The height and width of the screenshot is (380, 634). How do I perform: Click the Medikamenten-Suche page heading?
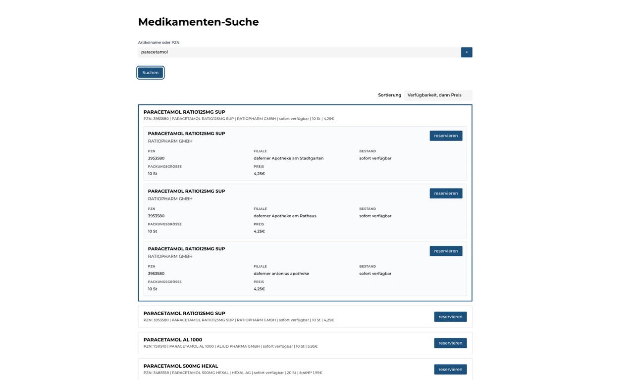(x=198, y=22)
